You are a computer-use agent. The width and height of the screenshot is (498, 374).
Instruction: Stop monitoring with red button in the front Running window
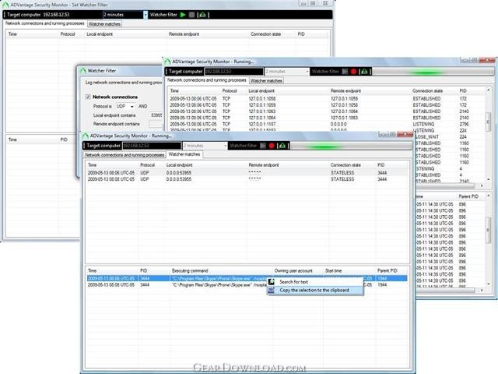(x=272, y=146)
